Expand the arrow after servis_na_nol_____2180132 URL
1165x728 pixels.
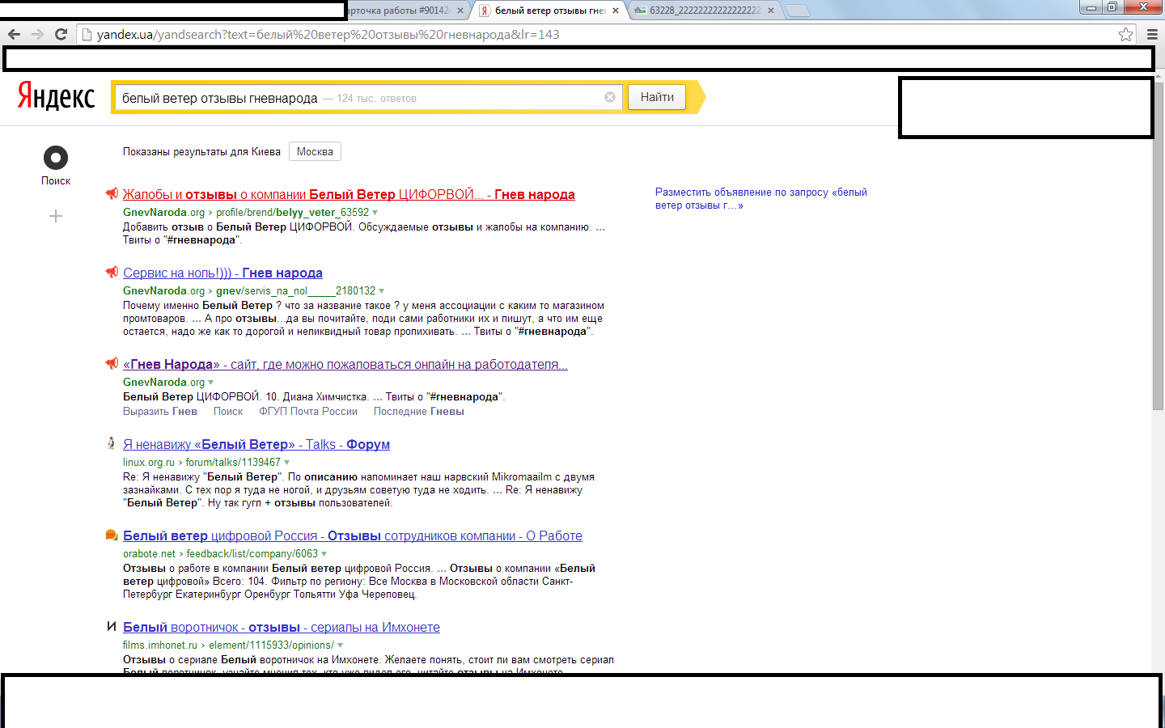click(x=381, y=291)
